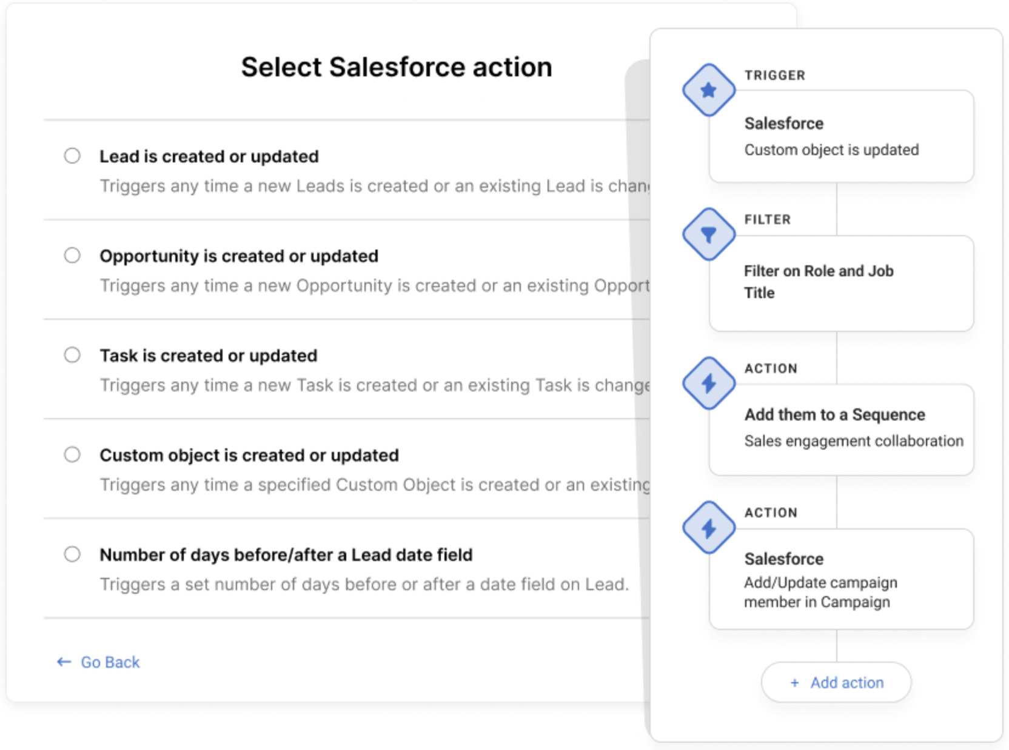Go back using the Go Back link
This screenshot has width=1009, height=750.
(x=110, y=662)
